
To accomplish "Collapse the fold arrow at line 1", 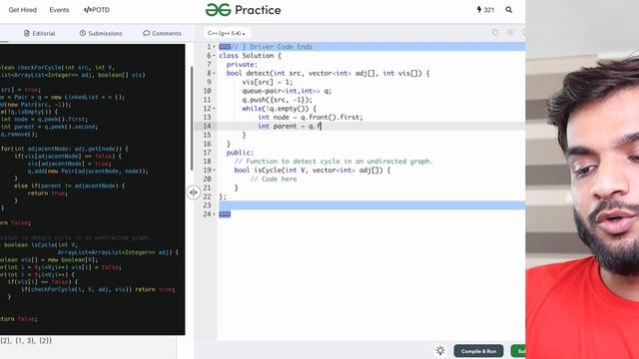I will (214, 47).
